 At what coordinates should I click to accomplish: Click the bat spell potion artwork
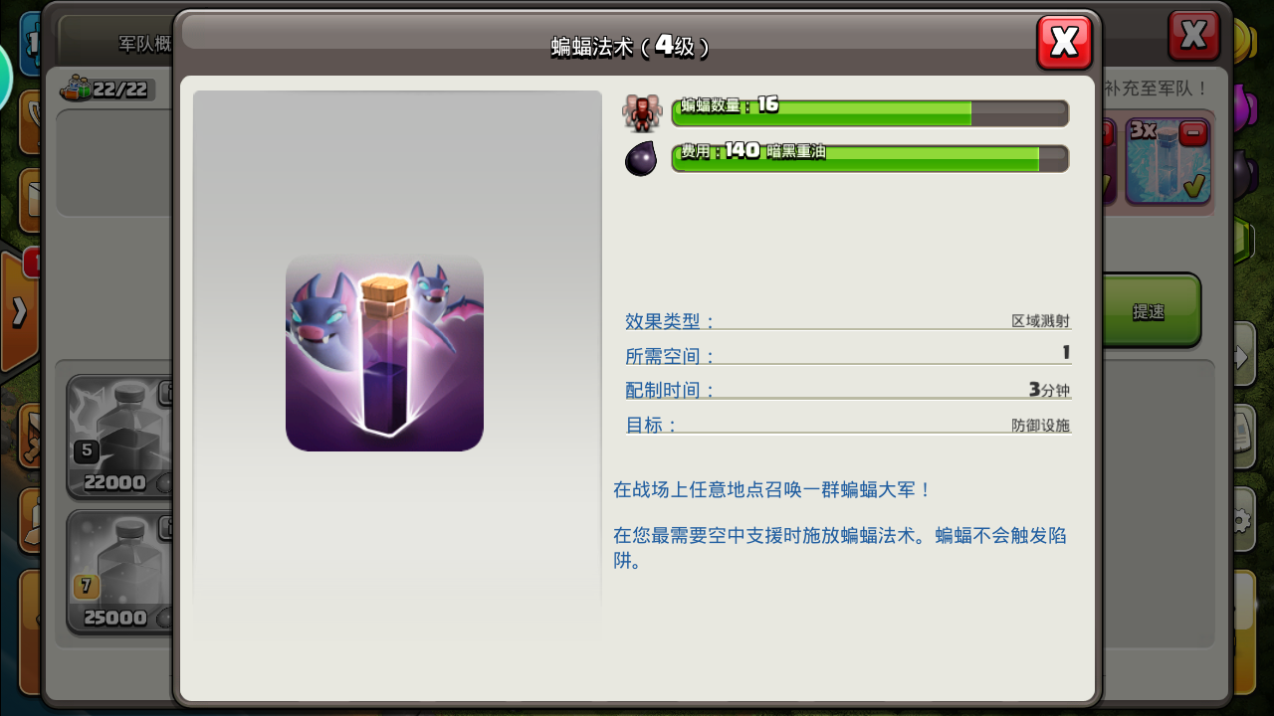tap(384, 353)
